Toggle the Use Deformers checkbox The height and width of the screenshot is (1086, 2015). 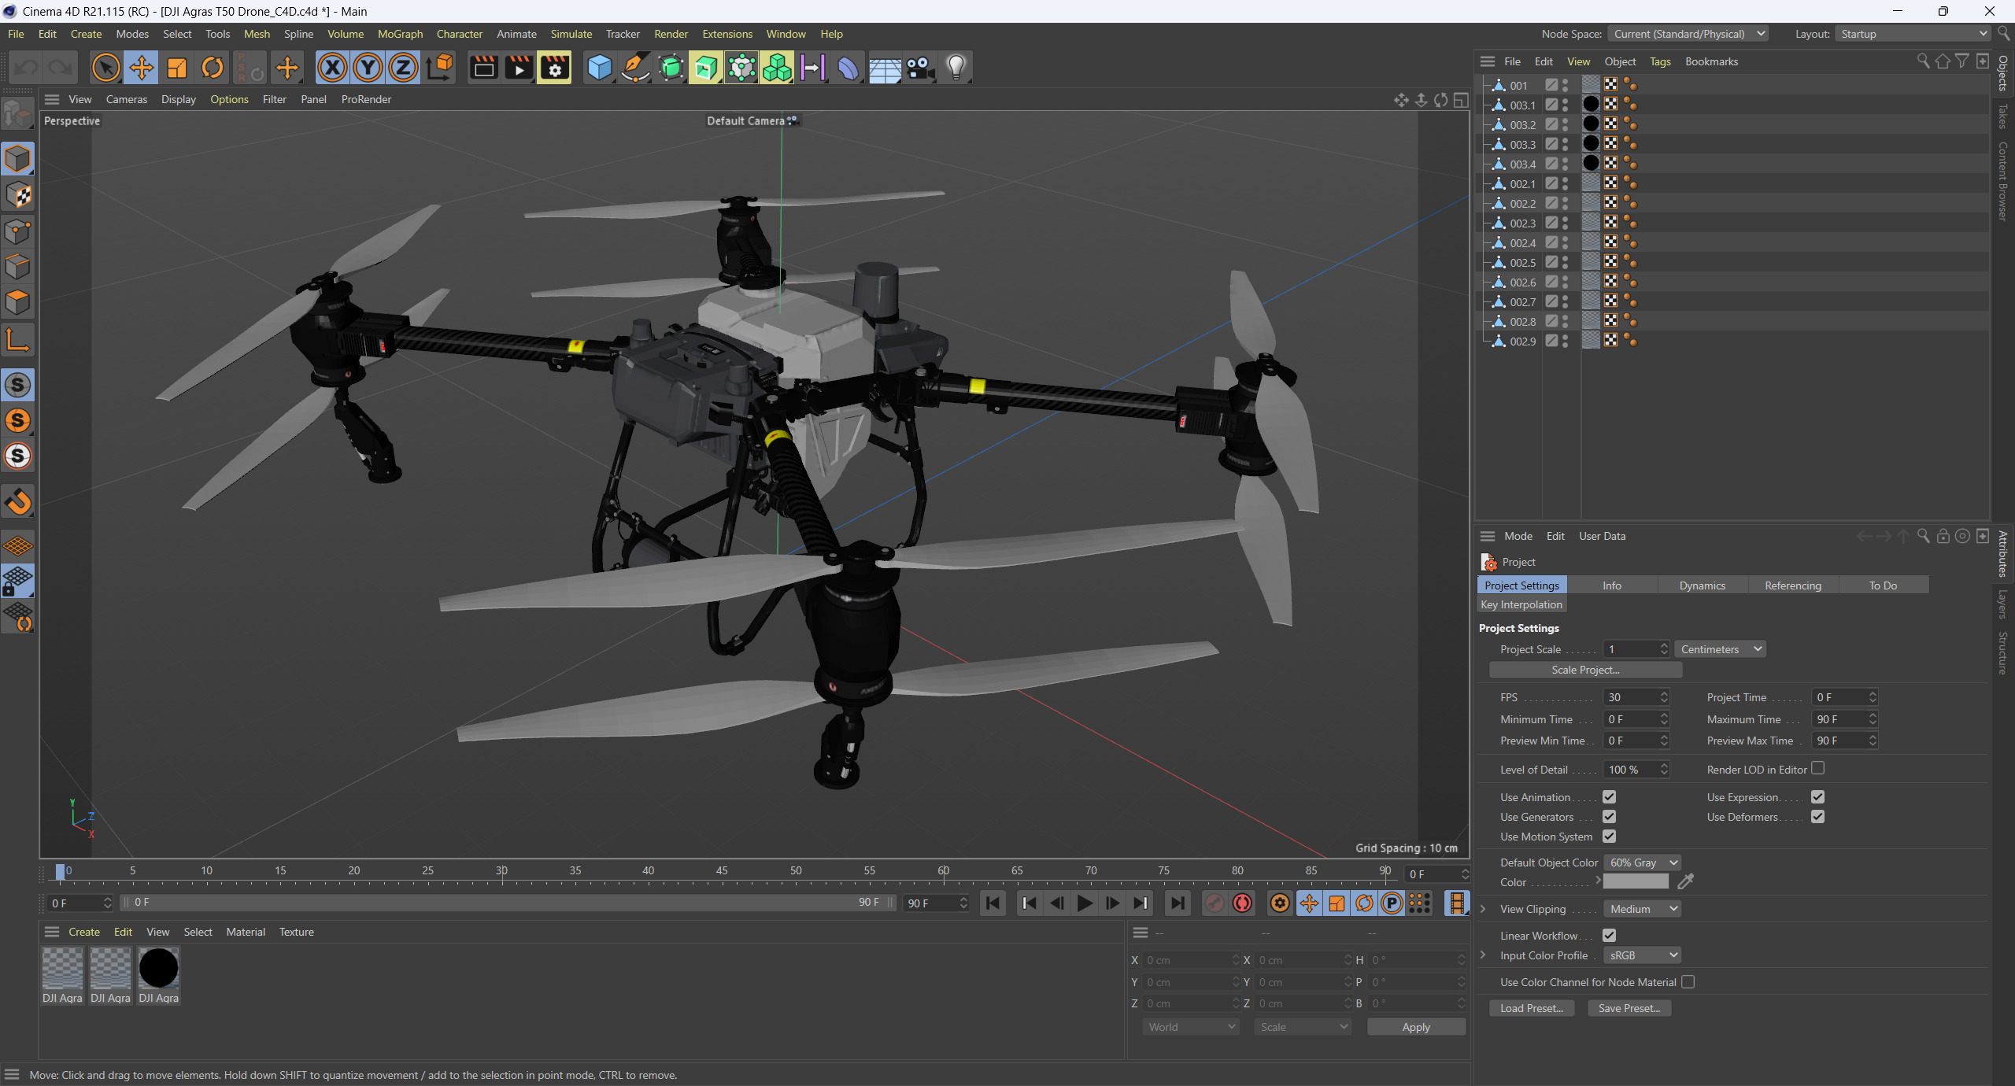[x=1817, y=817]
